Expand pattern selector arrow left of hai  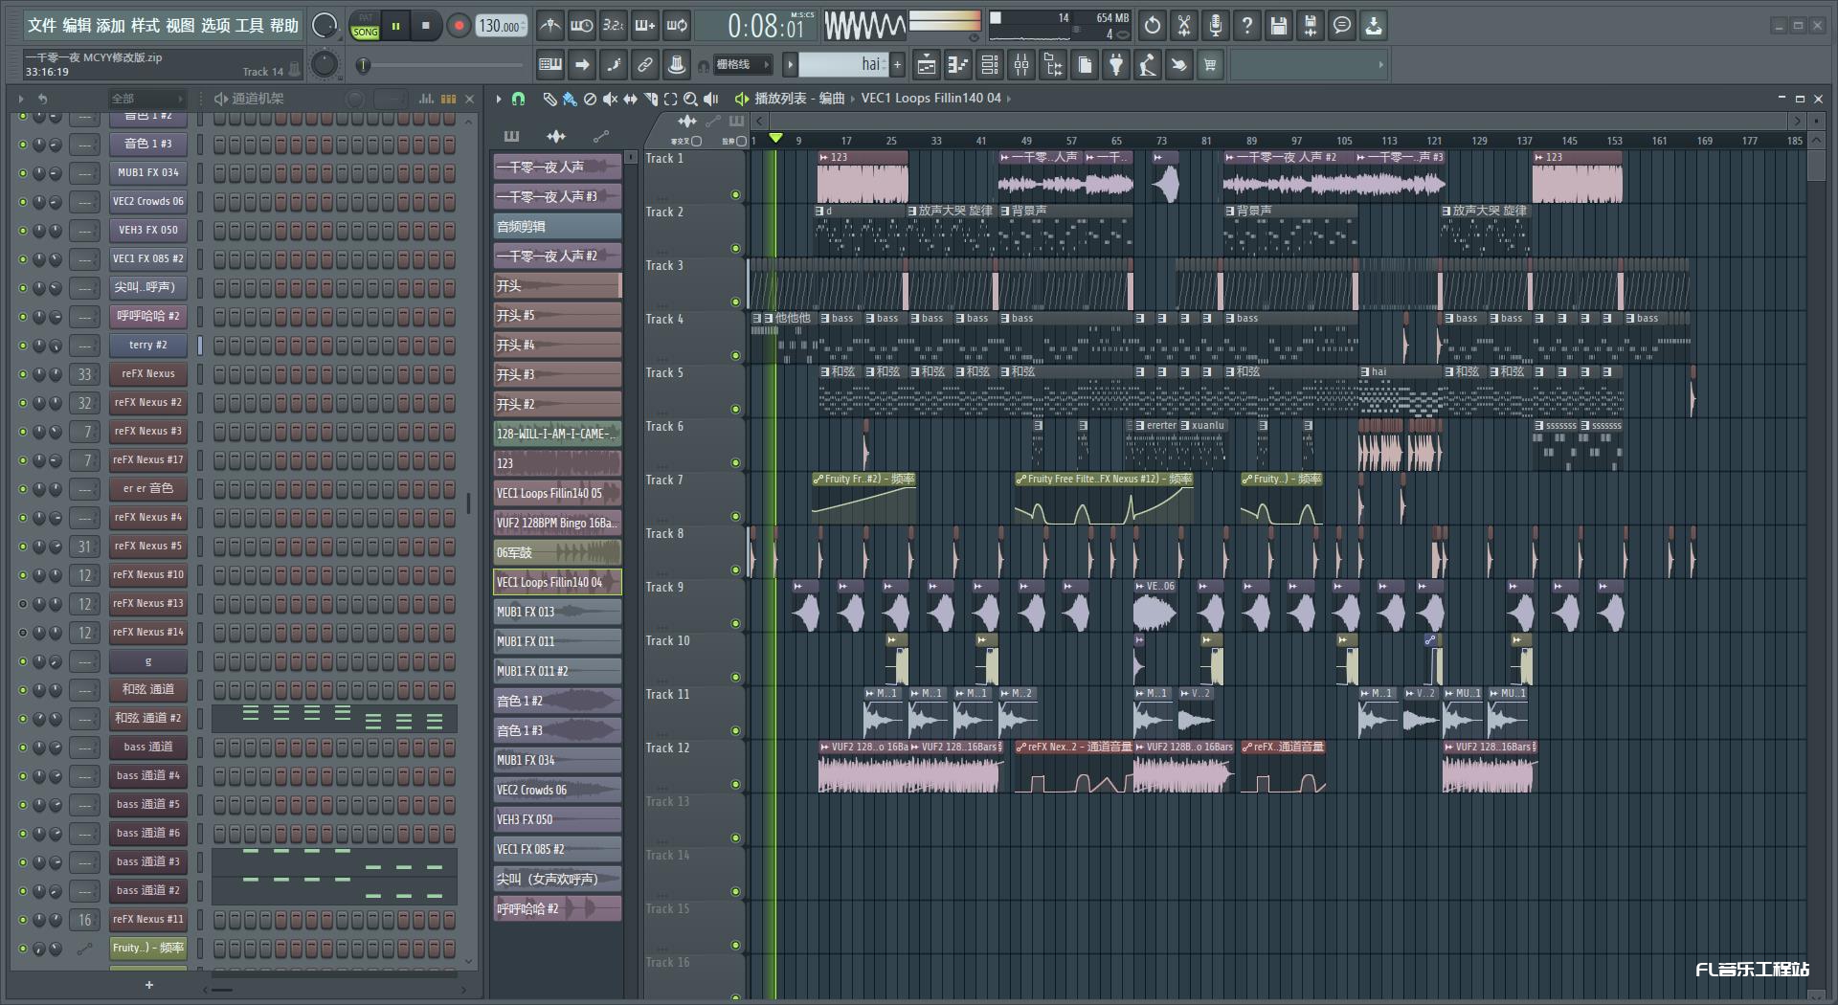point(790,65)
